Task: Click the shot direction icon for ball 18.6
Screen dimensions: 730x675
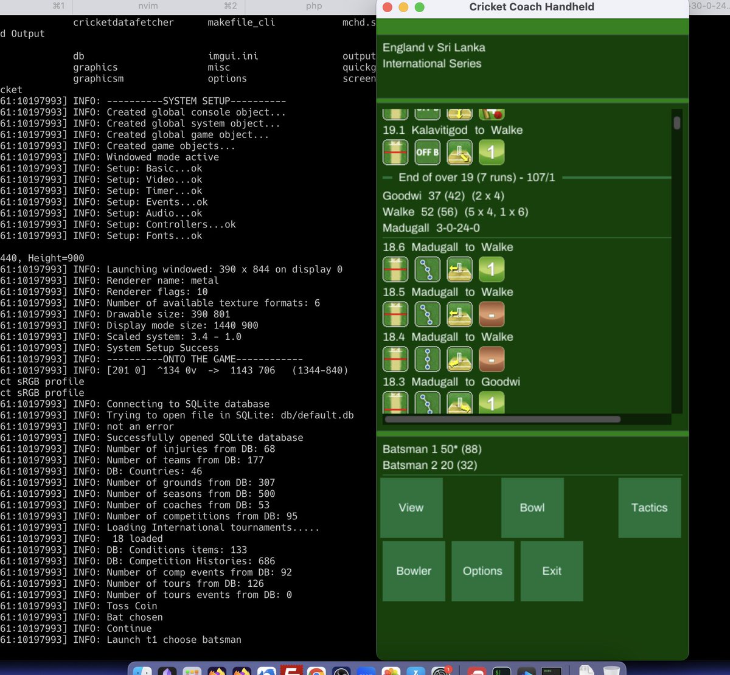Action: (x=459, y=269)
